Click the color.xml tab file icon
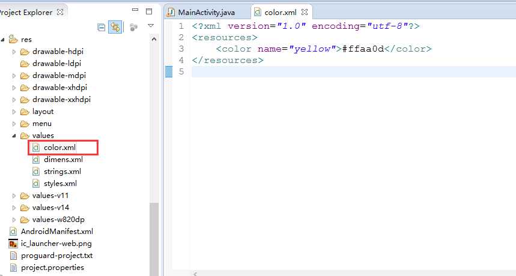 click(x=258, y=13)
